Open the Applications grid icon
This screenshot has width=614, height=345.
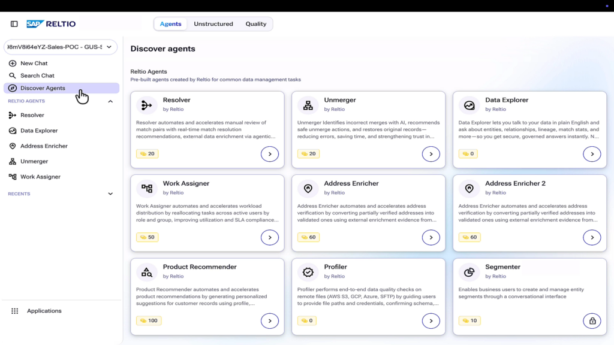click(14, 311)
